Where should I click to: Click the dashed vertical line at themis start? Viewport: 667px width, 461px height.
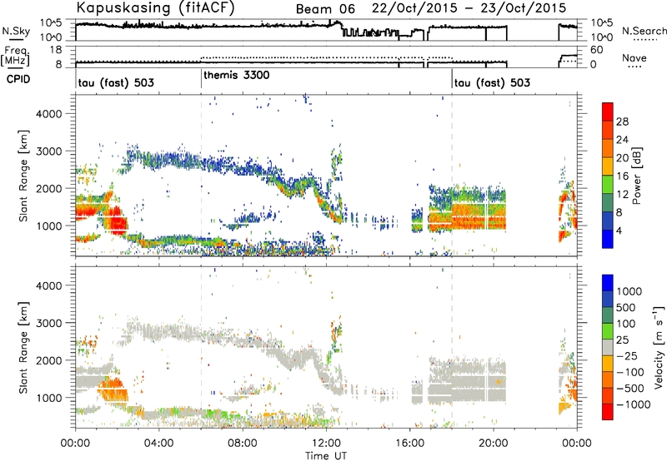coord(201,176)
